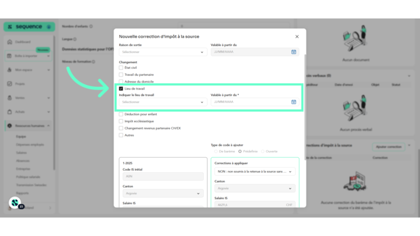This screenshot has width=420, height=236.
Task: Check the Travail du partenaire box
Action: [121, 74]
